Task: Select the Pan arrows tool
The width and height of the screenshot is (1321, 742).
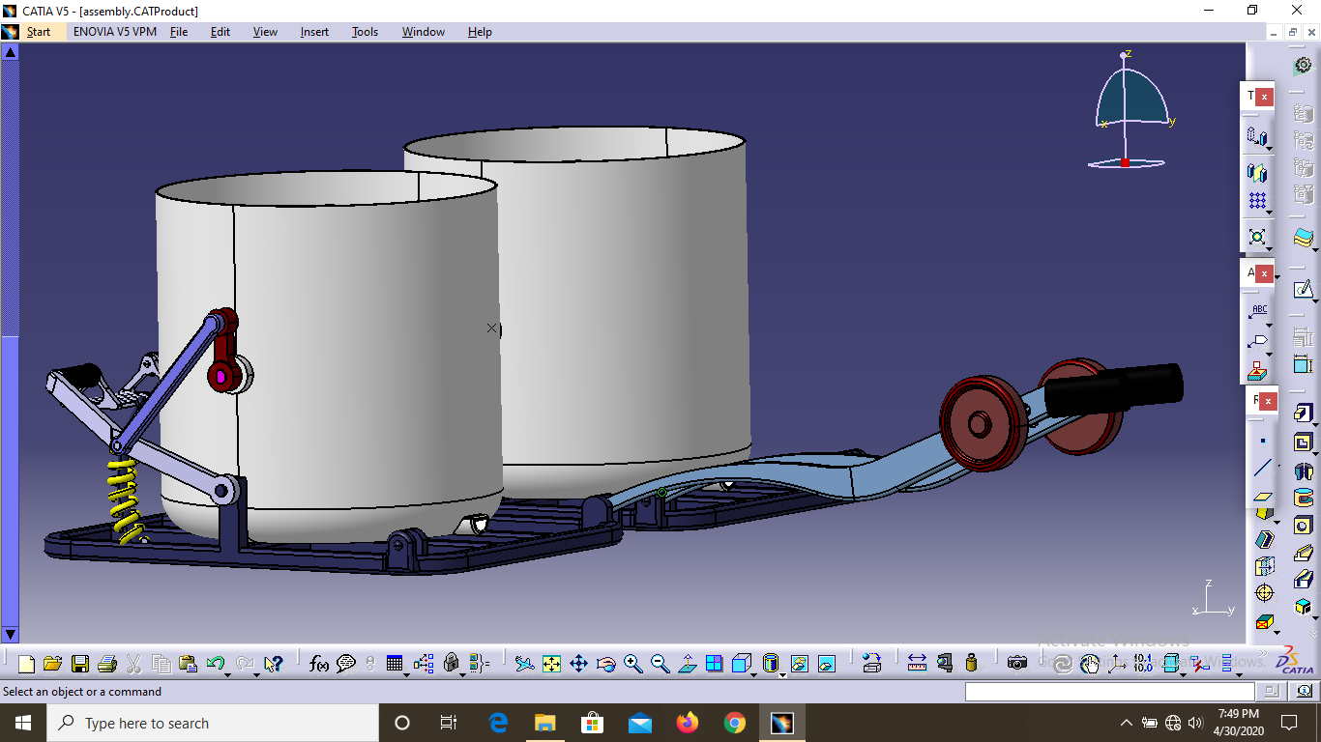Action: point(578,664)
